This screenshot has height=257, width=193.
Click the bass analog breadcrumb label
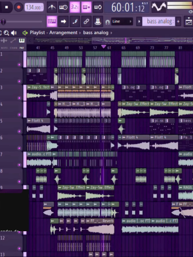[x=96, y=33]
